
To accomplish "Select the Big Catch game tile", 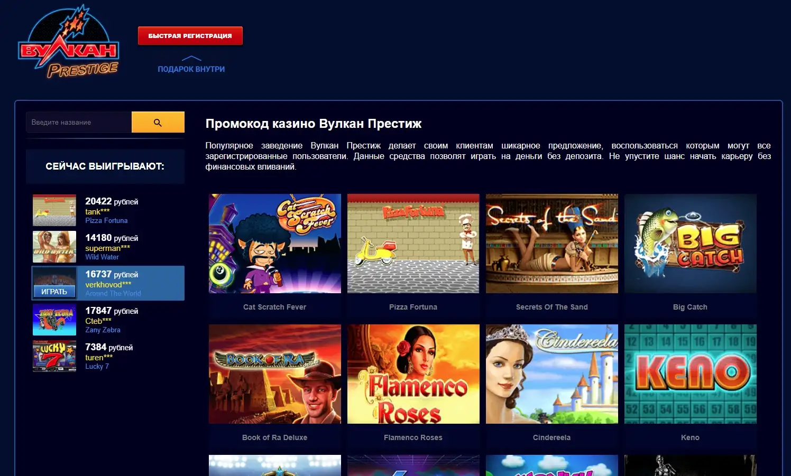I will click(x=690, y=244).
